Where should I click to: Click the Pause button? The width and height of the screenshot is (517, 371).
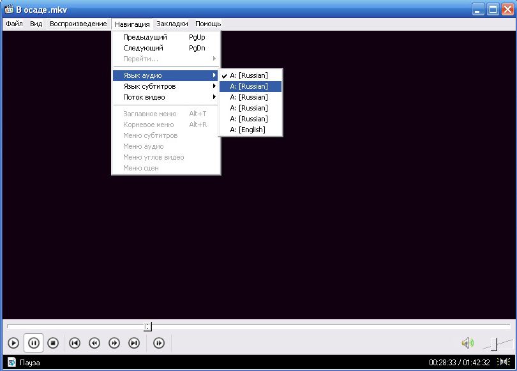point(34,343)
